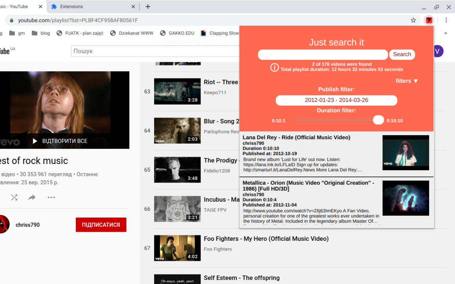455x284 pixels.
Task: Open the publish date range 2012-01-23 - 2014-03-26
Action: [x=336, y=100]
